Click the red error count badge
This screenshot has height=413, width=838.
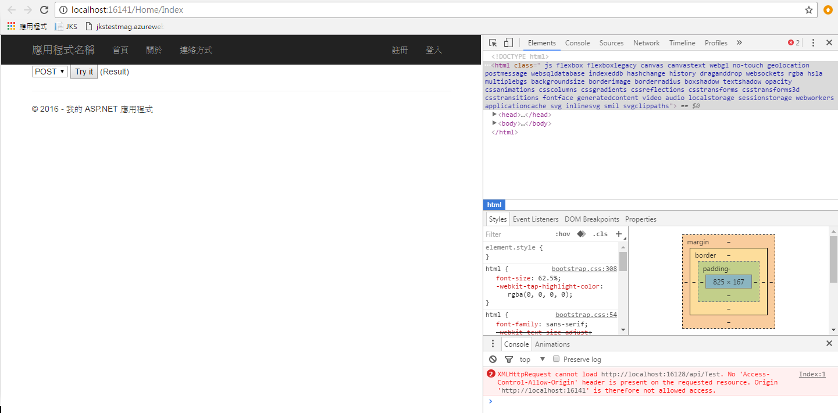point(794,42)
